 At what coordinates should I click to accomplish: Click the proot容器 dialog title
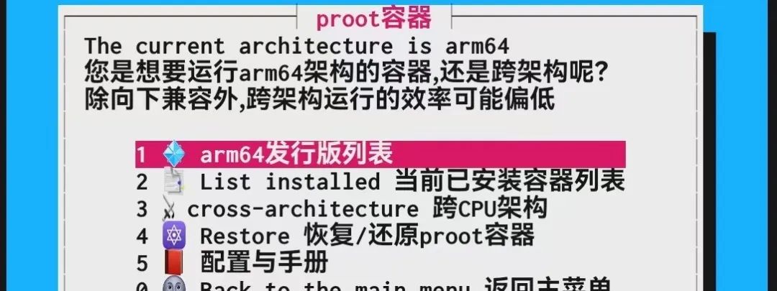[373, 18]
